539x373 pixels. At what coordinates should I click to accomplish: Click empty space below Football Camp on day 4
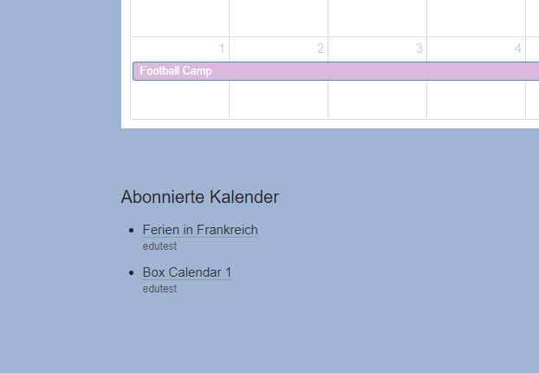click(476, 100)
